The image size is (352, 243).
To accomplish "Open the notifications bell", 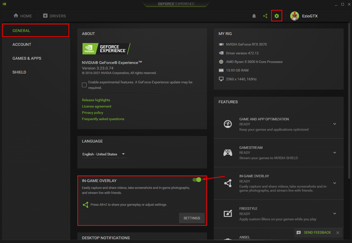I will [254, 16].
